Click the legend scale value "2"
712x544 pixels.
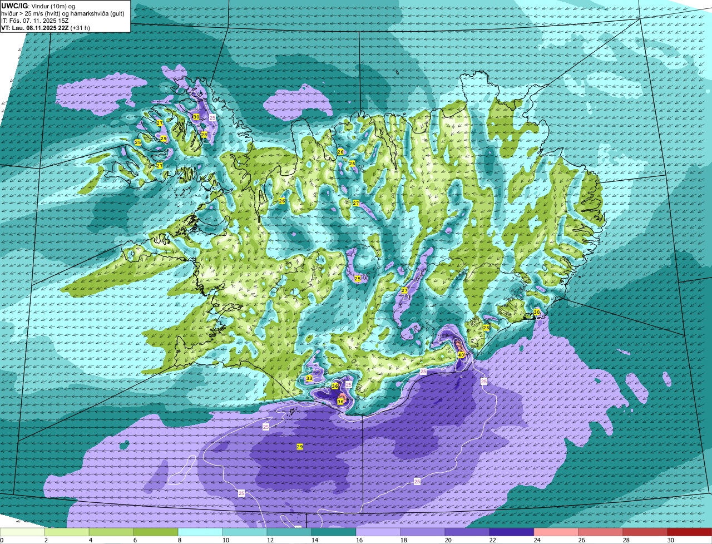pos(46,540)
